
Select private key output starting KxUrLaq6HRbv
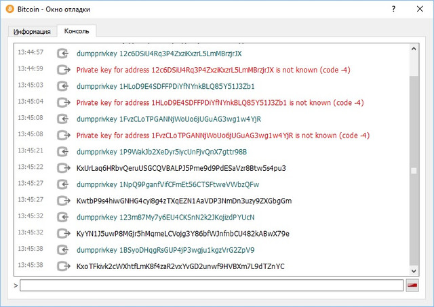[181, 168]
